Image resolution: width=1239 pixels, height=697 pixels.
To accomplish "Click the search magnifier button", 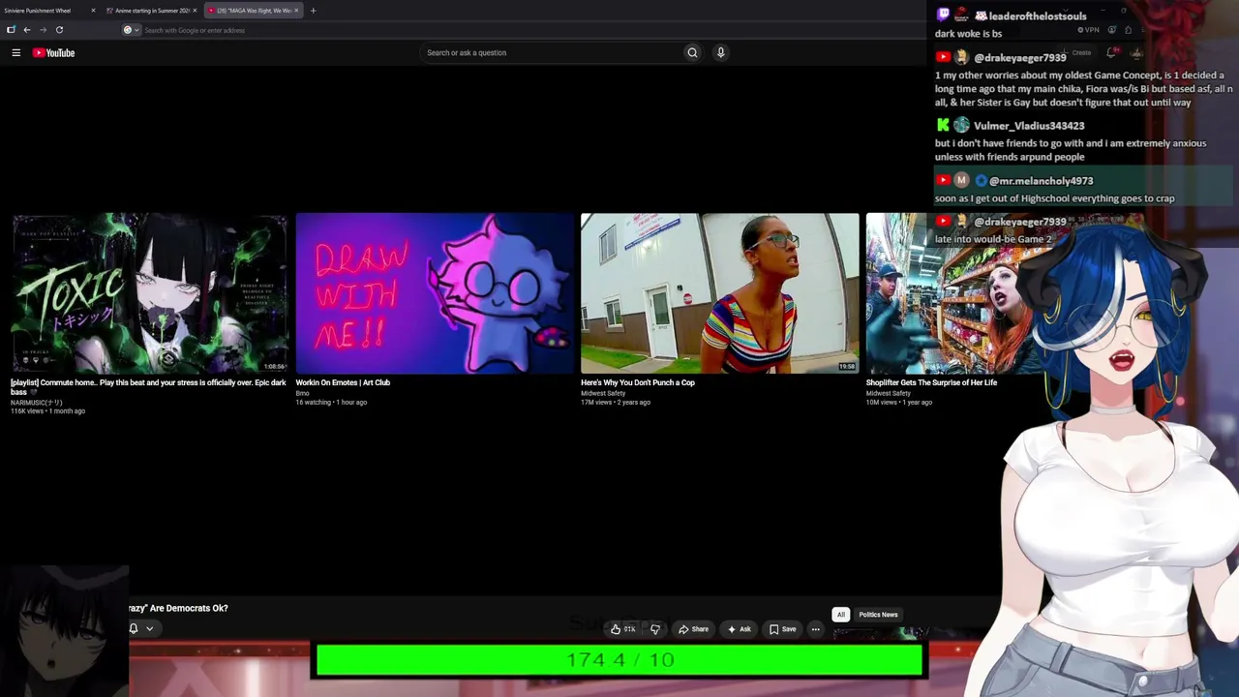I will [x=692, y=52].
